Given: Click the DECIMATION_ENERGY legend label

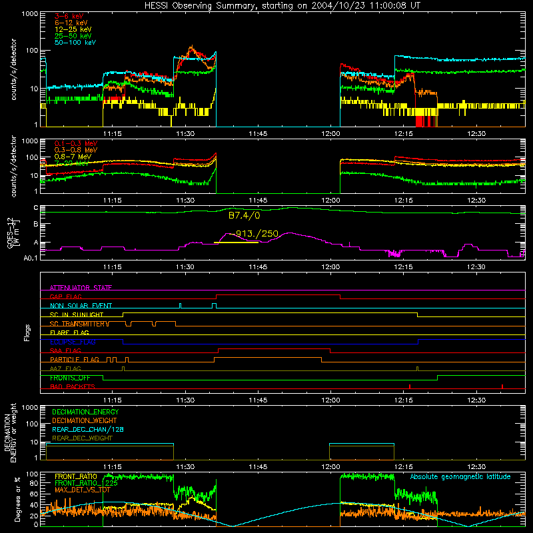Looking at the screenshot, I should pos(85,412).
